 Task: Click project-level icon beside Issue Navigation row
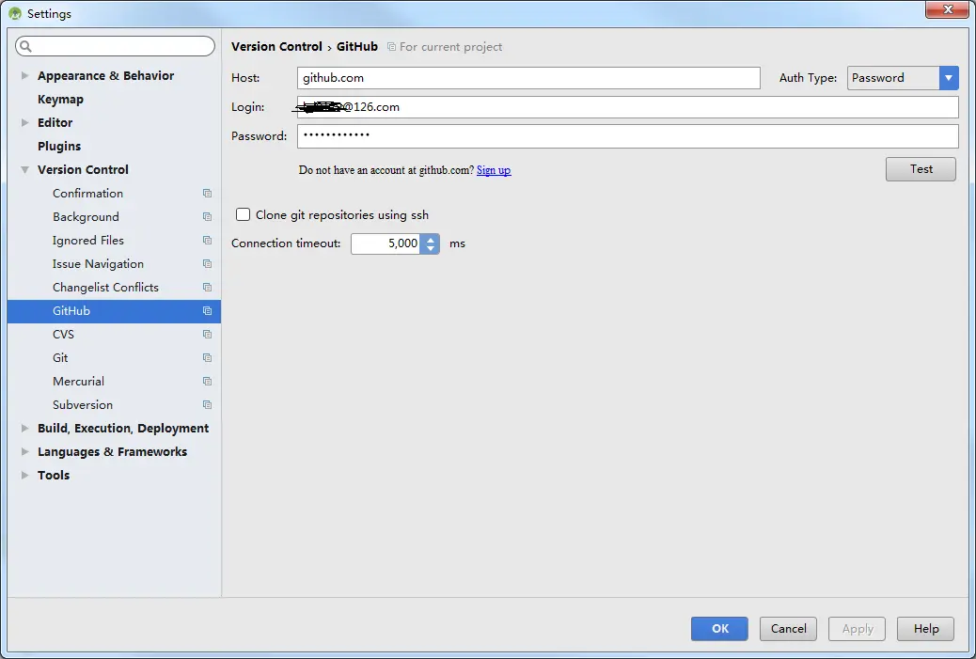[x=207, y=264]
